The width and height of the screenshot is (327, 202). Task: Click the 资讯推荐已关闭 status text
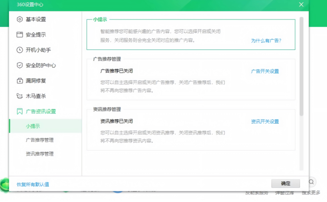116,121
